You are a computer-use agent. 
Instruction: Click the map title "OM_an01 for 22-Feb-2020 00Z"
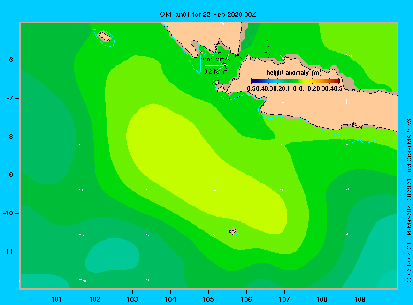coord(208,15)
